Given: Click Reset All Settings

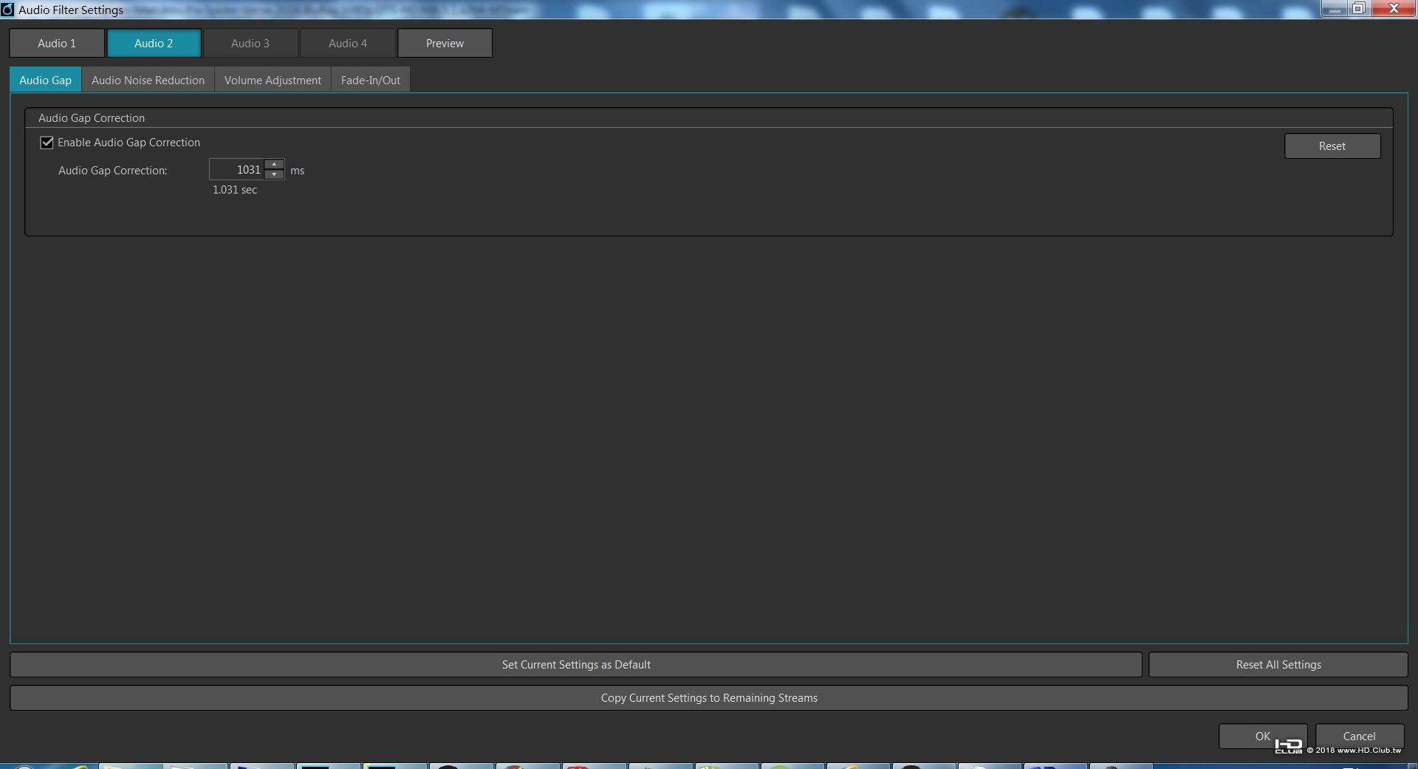Looking at the screenshot, I should [x=1278, y=665].
